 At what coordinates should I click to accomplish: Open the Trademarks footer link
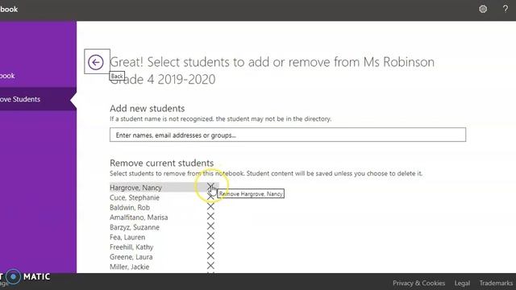point(496,283)
